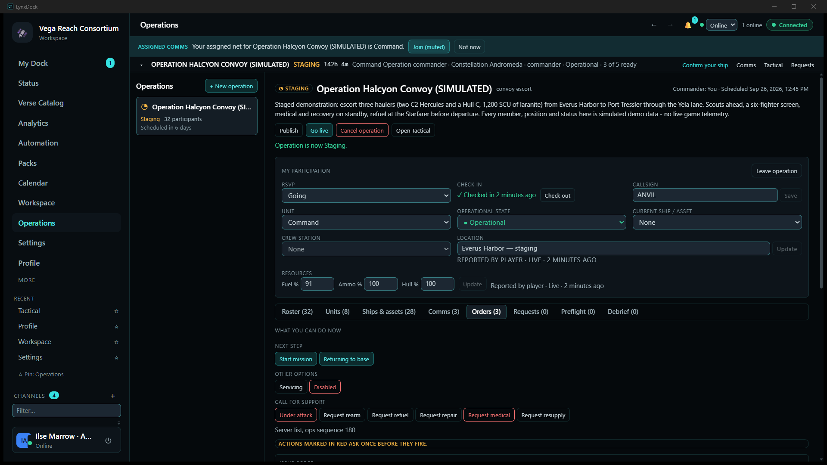Click Join (muted) button
Image resolution: width=827 pixels, height=465 pixels.
point(429,47)
